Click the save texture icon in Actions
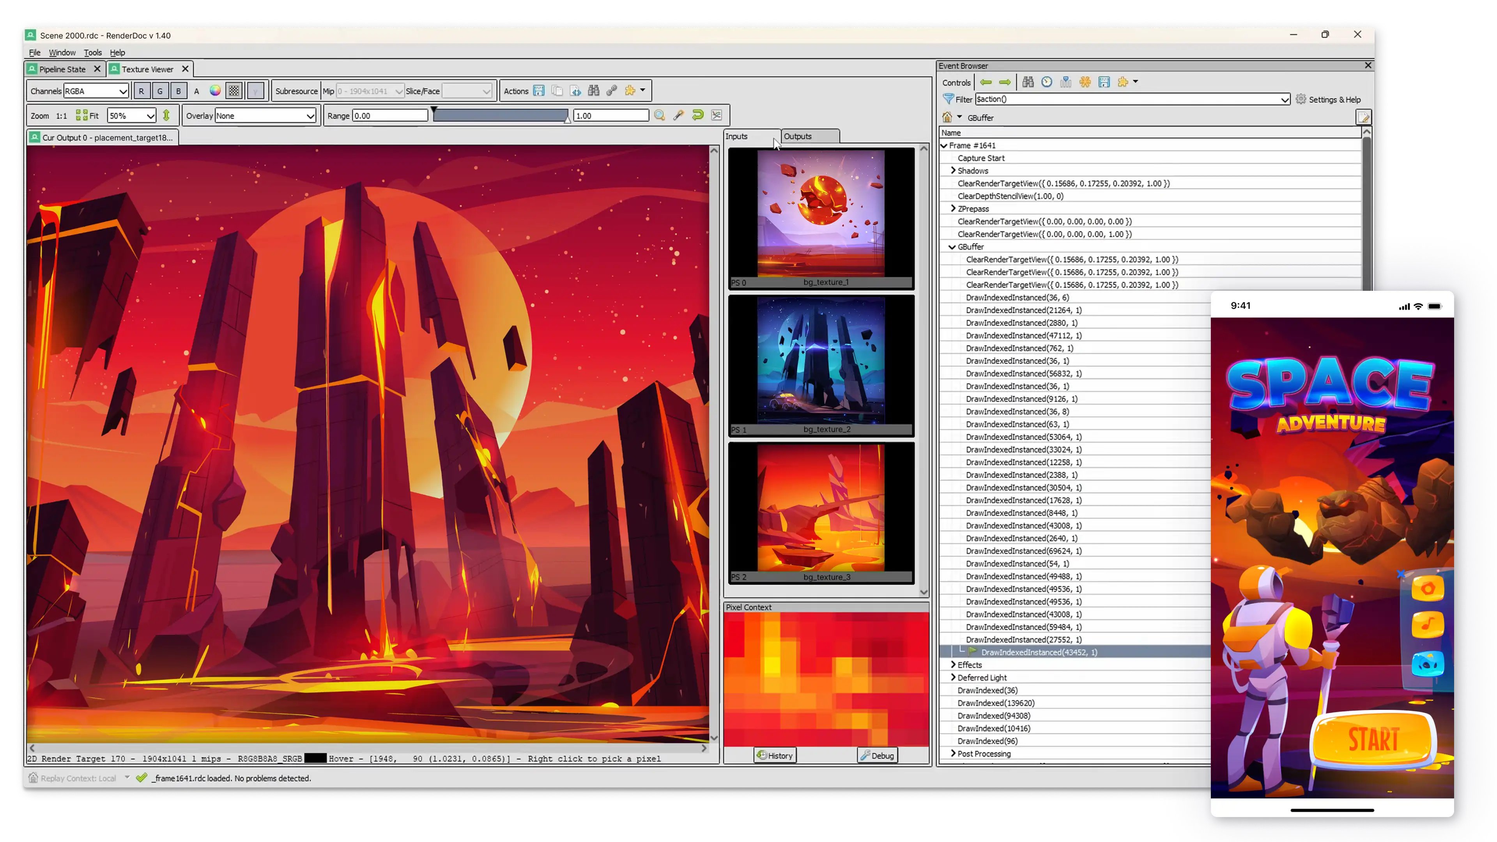Viewport: 1497px width, 842px height. (x=539, y=91)
